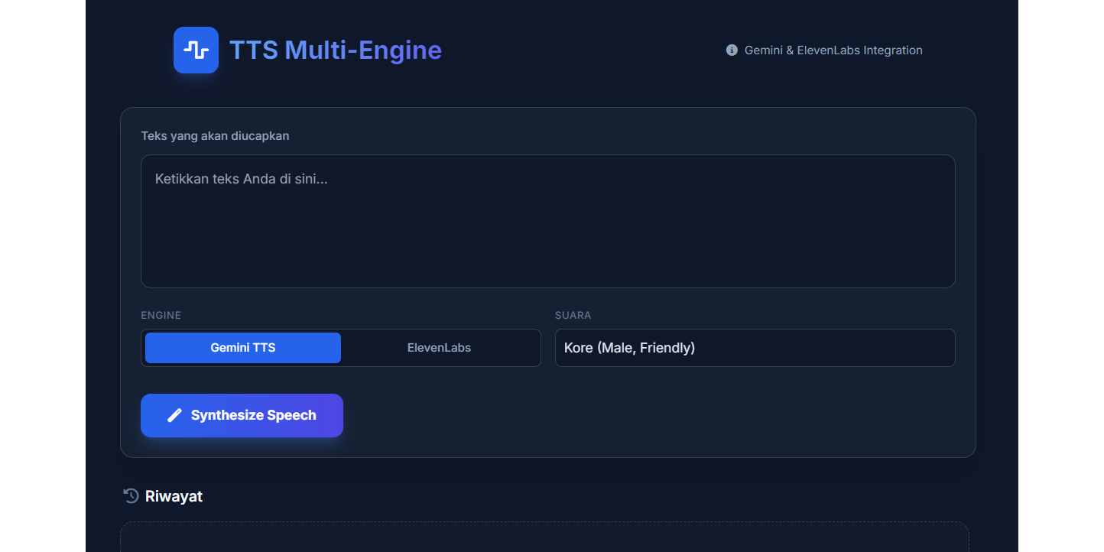Click the ENGINE section label
Image resolution: width=1104 pixels, height=552 pixels.
[161, 315]
